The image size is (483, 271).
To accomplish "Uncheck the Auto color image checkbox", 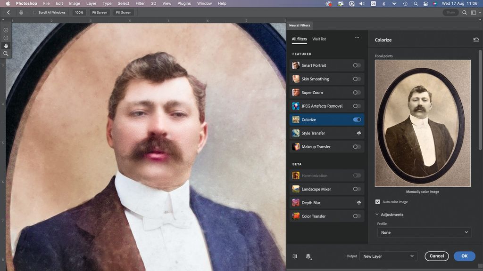I will click(x=378, y=201).
